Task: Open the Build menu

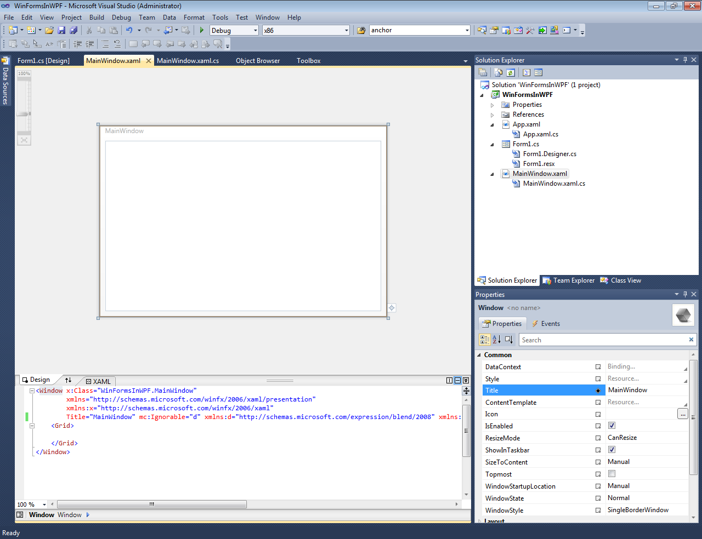Action: [97, 18]
